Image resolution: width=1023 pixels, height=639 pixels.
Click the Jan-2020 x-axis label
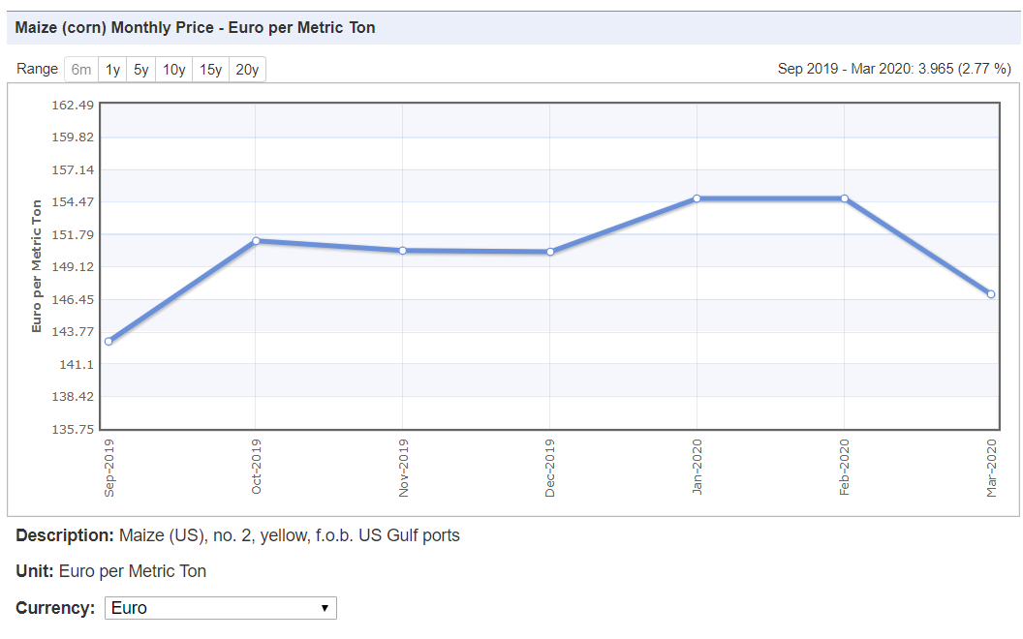click(697, 467)
